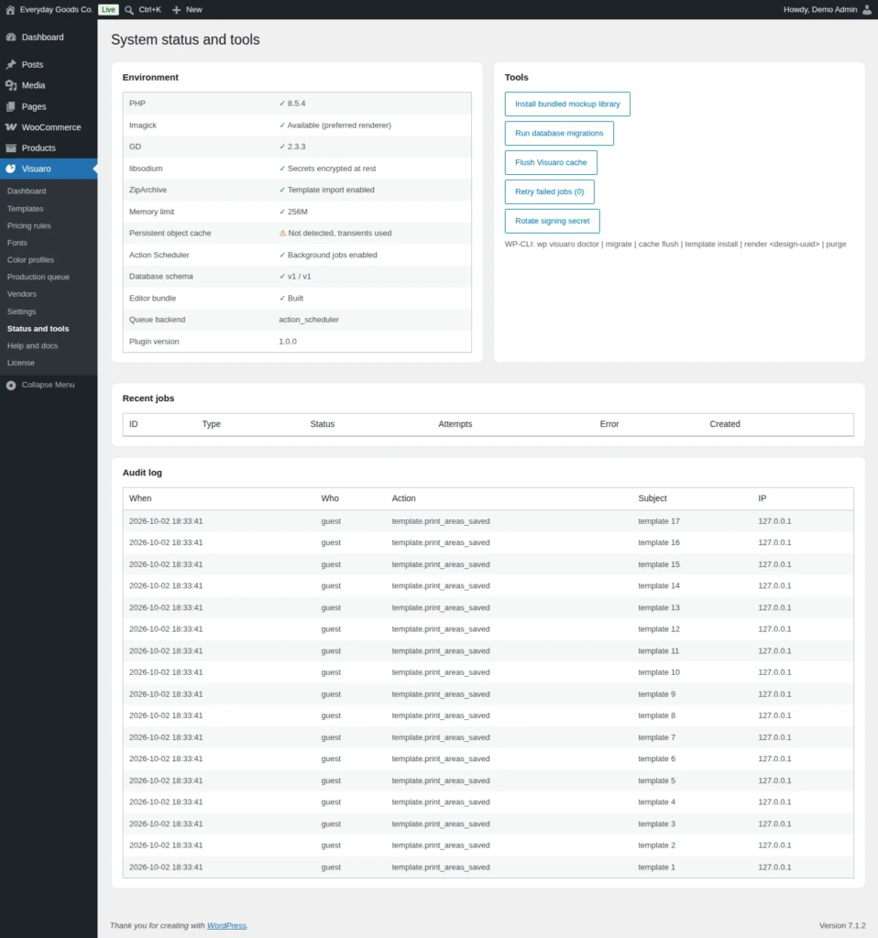Open the WooCommerce menu
This screenshot has width=878, height=938.
tap(51, 127)
